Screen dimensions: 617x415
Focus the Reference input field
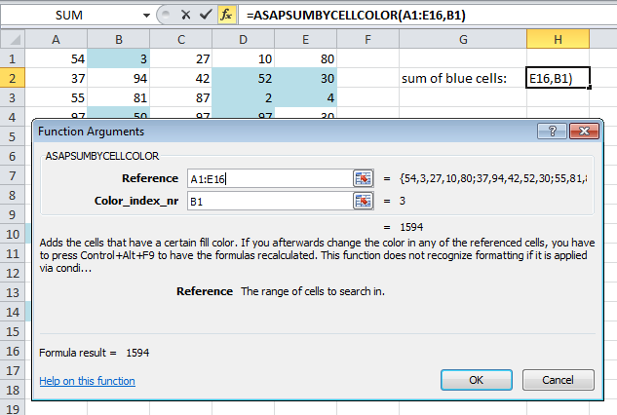[x=270, y=178]
